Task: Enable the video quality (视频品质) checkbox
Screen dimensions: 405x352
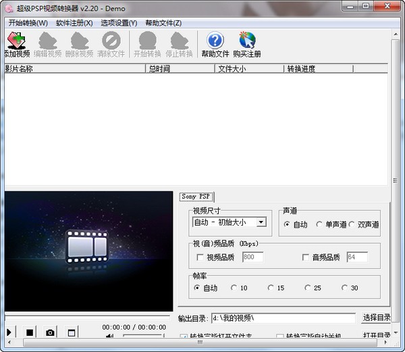Action: pos(200,257)
